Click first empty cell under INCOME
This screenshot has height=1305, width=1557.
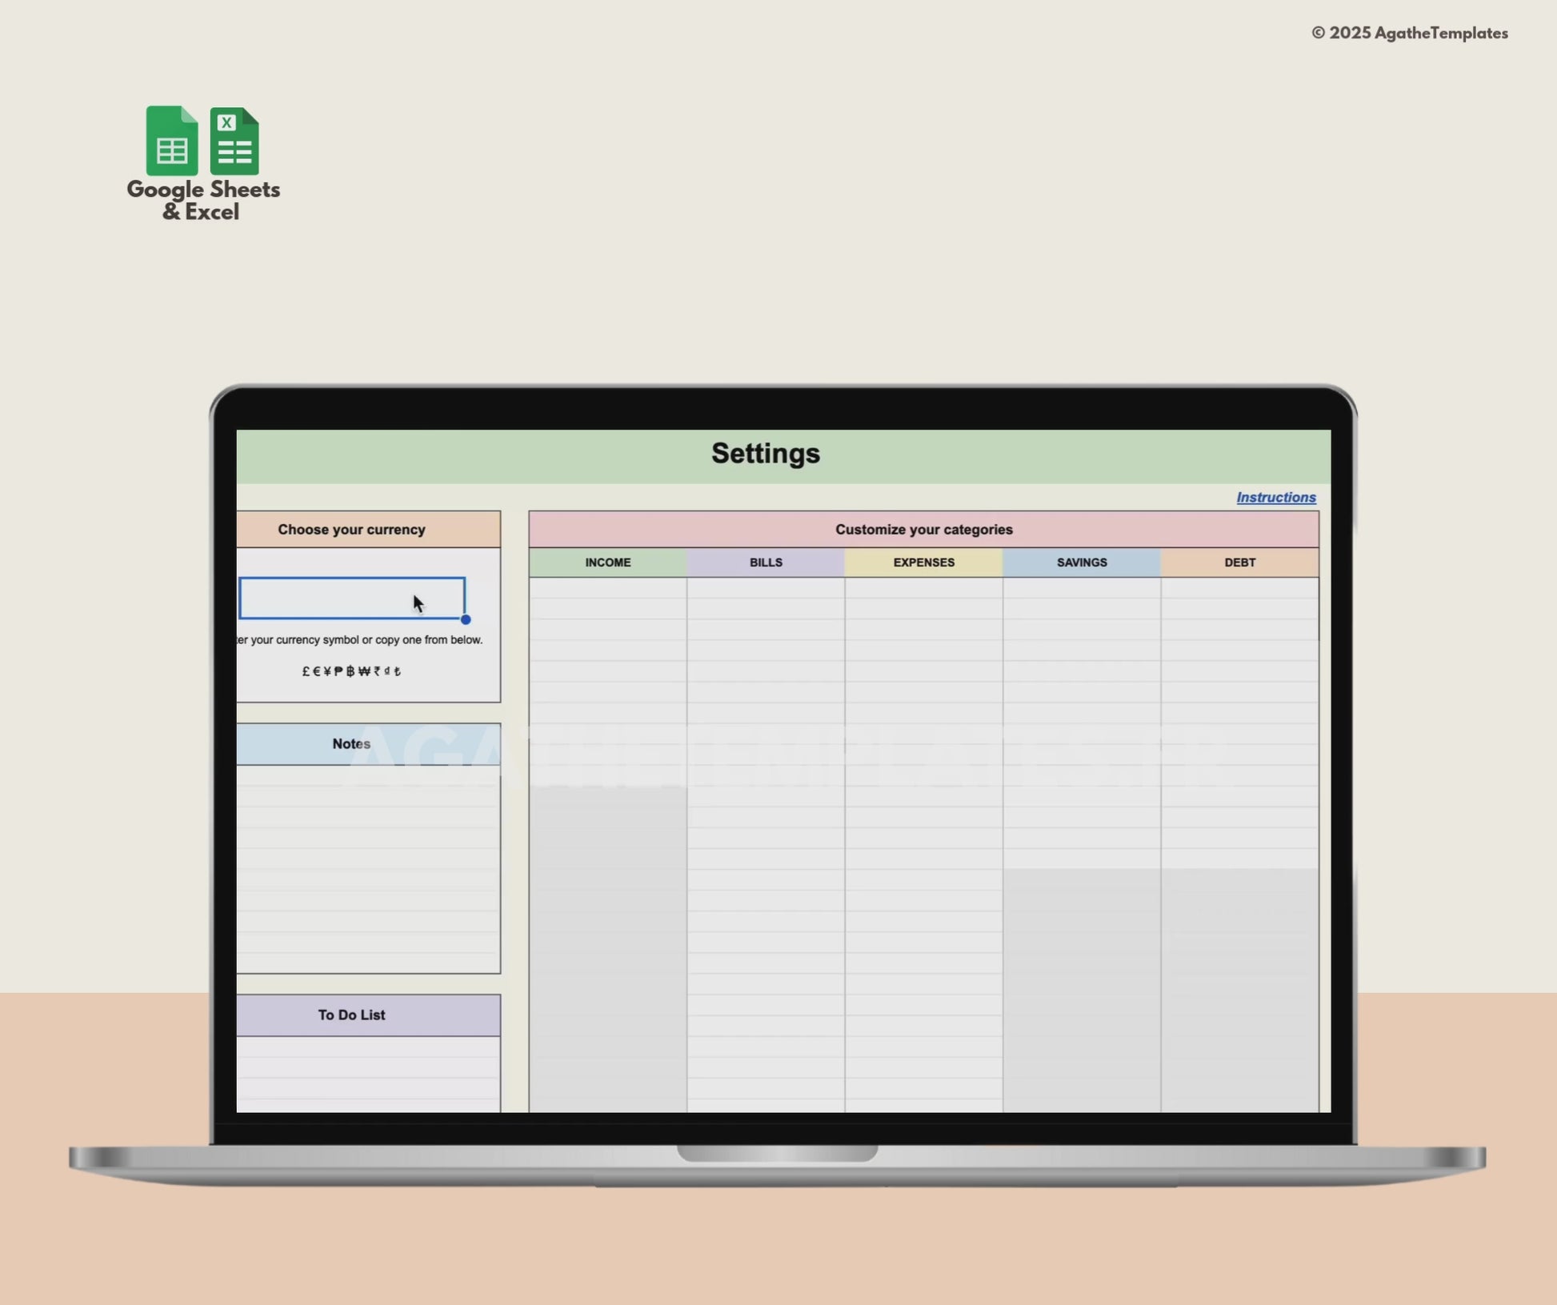pyautogui.click(x=607, y=588)
